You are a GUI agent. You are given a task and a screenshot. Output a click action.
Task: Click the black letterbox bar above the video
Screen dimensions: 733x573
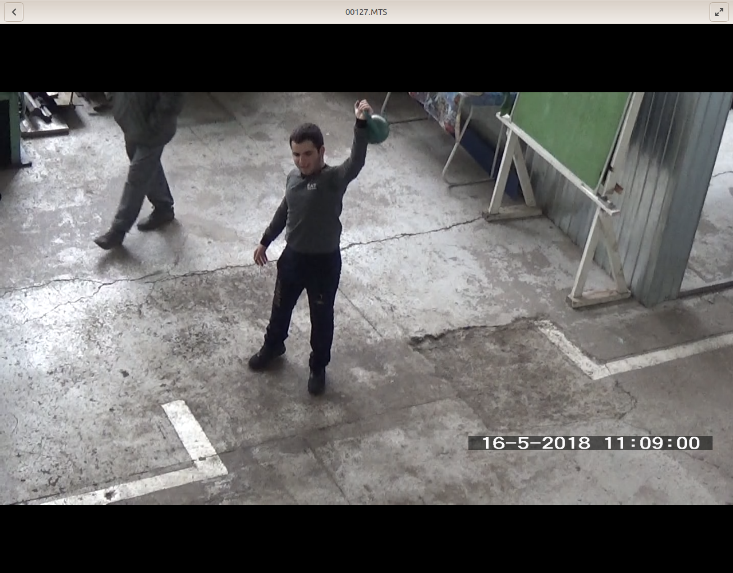point(366,57)
